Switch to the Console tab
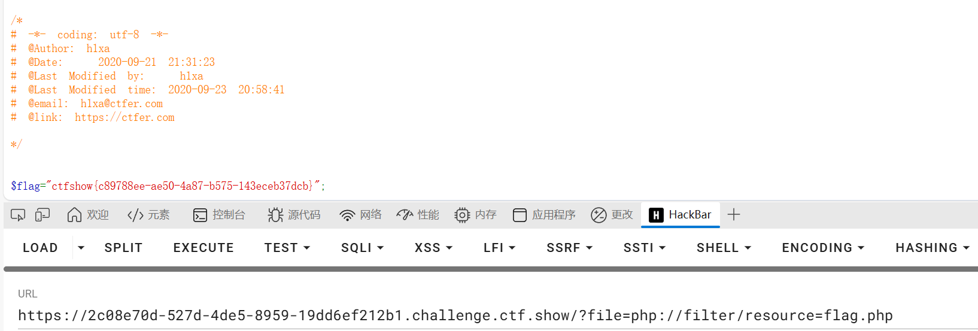Viewport: 978px width, 331px height. [x=219, y=215]
